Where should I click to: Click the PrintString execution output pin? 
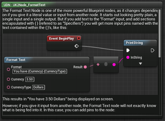tap(152, 50)
